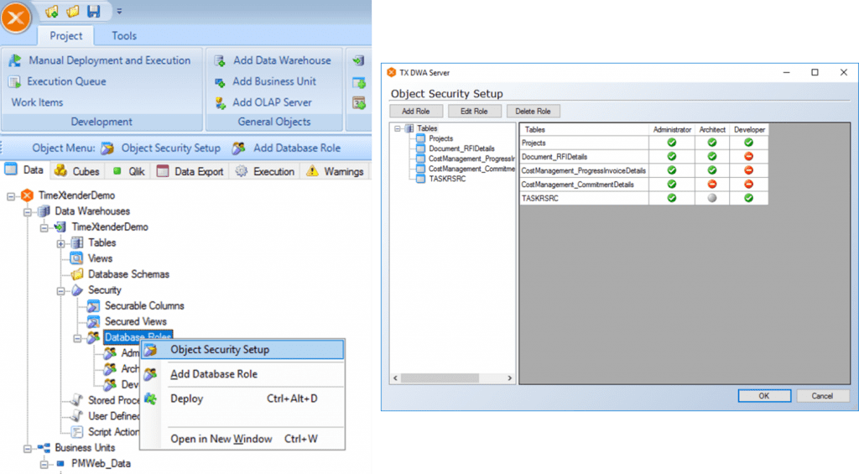Open the quick access toolbar dropdown arrow

pyautogui.click(x=119, y=11)
